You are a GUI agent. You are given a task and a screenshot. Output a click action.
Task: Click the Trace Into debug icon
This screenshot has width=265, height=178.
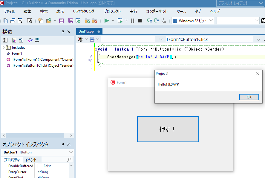[x=149, y=21]
